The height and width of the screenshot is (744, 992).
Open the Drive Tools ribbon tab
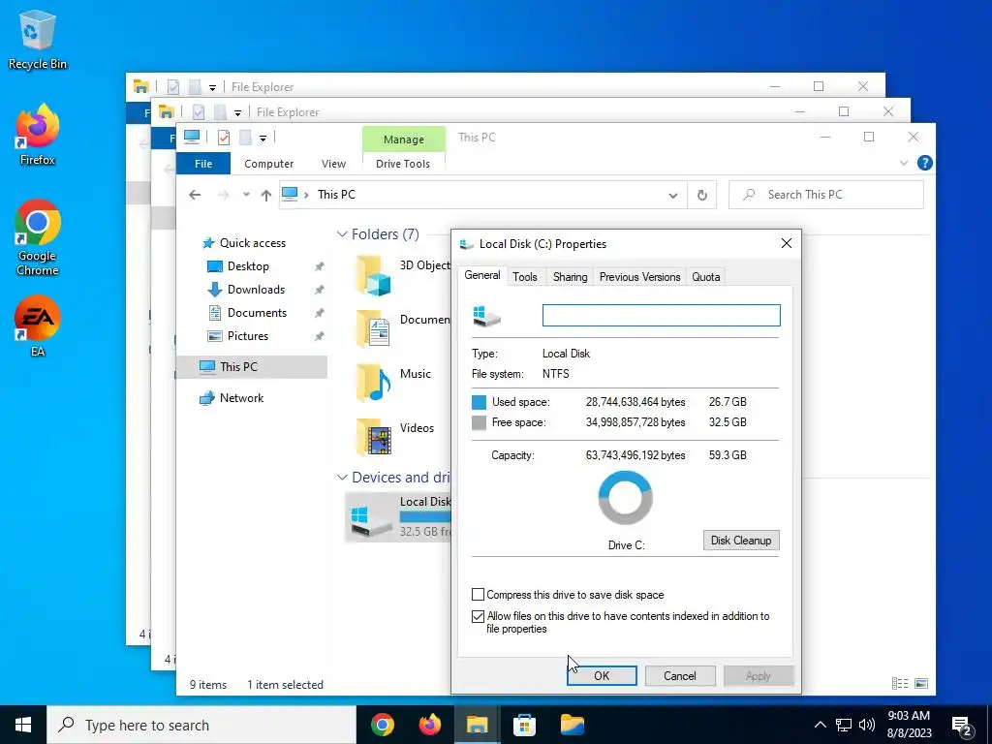point(403,163)
